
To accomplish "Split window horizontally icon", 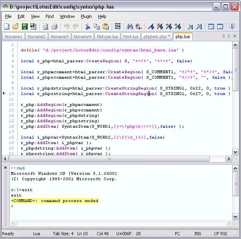I will tap(211, 26).
